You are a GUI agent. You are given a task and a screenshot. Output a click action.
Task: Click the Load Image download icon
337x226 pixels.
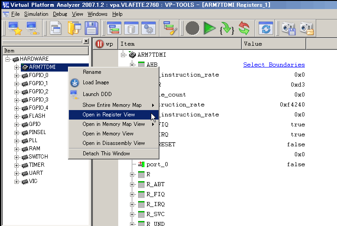click(75, 83)
